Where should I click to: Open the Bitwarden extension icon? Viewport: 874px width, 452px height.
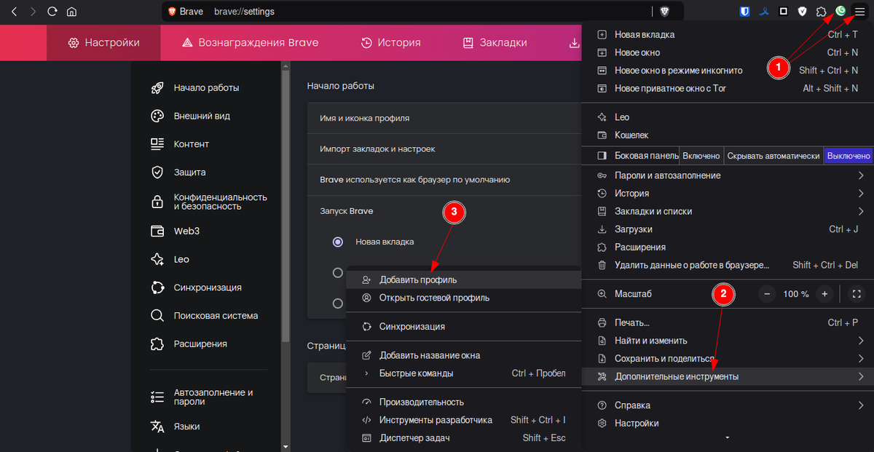pos(744,12)
